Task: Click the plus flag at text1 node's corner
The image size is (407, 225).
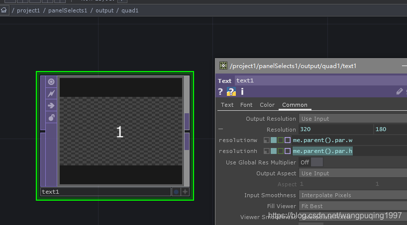Action: [185, 192]
